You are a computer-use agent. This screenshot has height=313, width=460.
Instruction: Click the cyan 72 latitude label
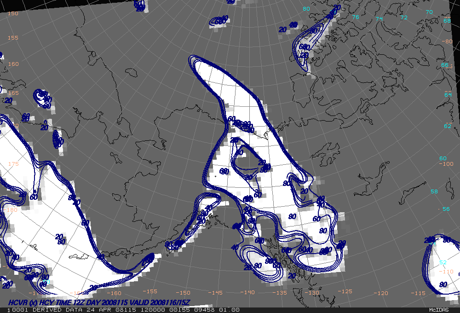pos(404,17)
